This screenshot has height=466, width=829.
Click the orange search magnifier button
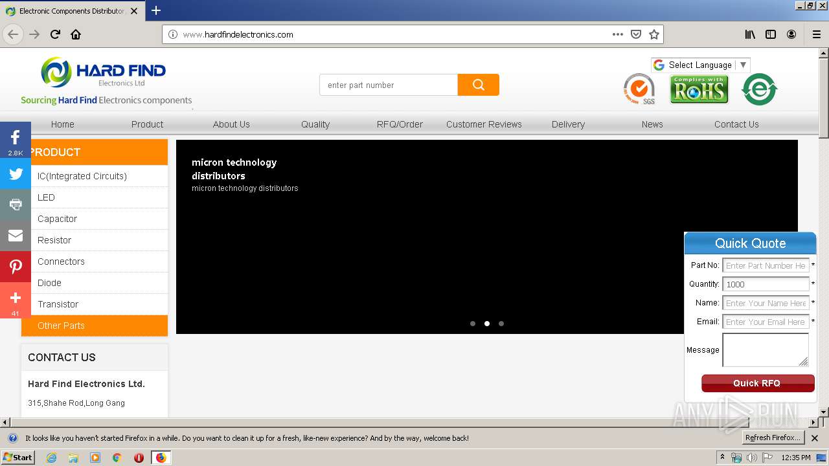[x=478, y=85]
